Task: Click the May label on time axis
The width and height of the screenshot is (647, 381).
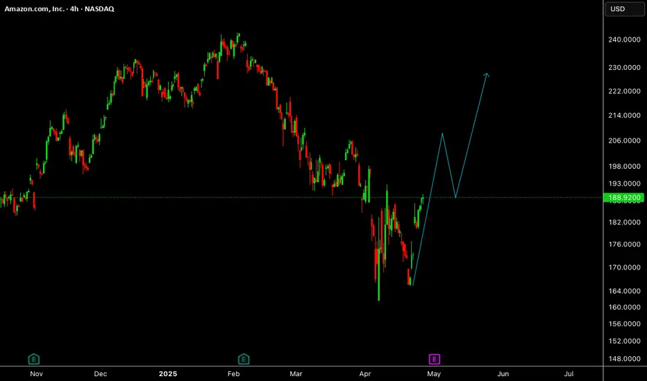Action: [434, 374]
